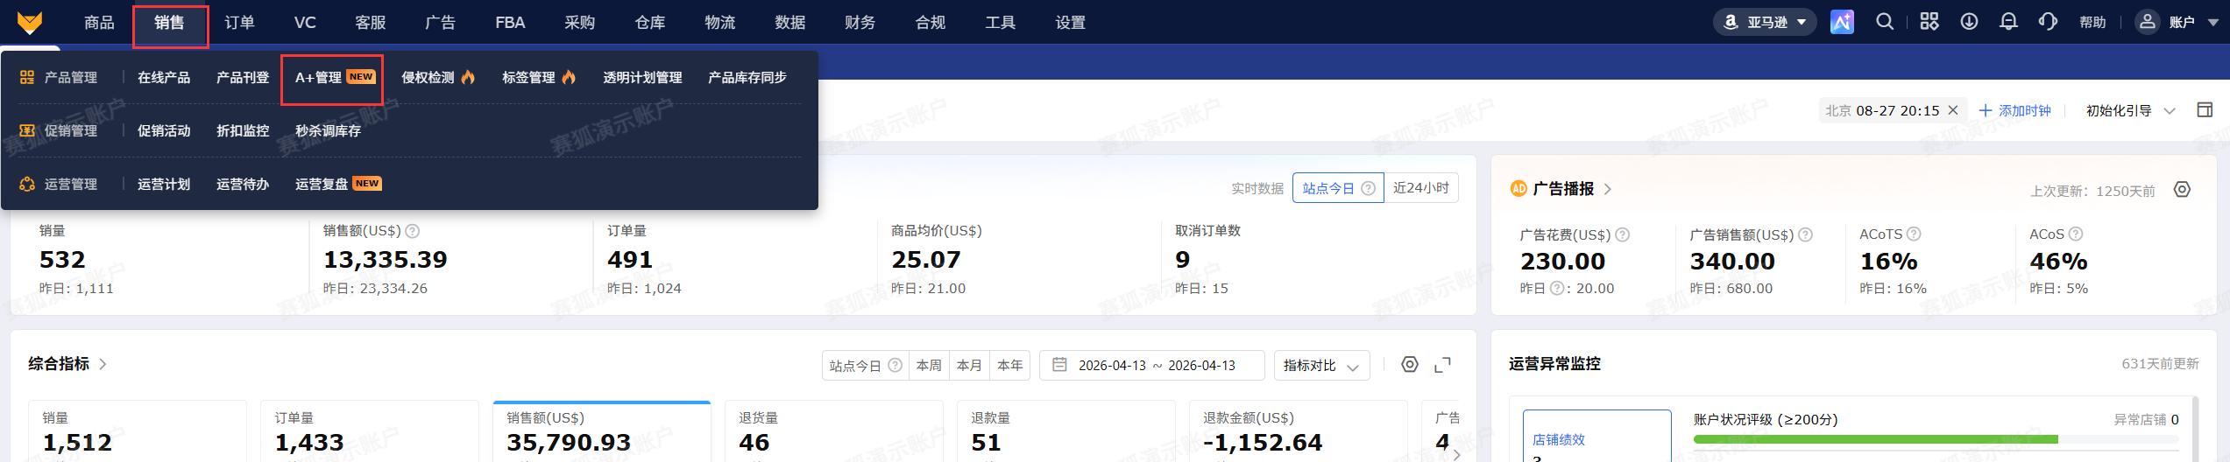Expand 广告播报 chevron
The height and width of the screenshot is (462, 2230).
(x=1607, y=189)
